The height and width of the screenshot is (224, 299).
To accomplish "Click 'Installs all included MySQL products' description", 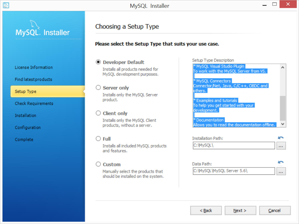I will coord(135,148).
